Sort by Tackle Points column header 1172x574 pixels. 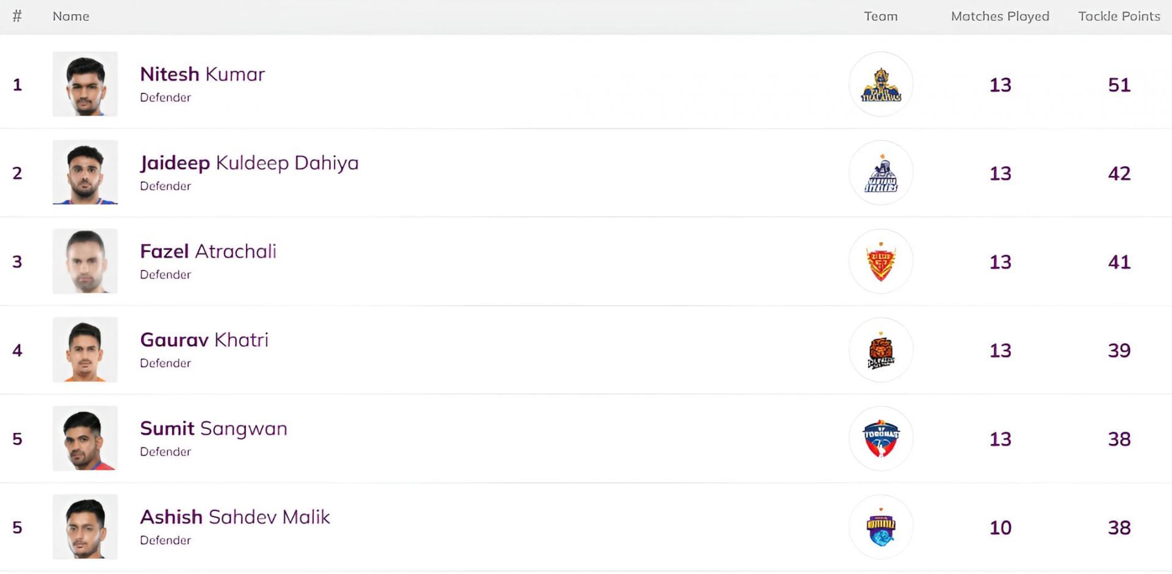coord(1118,16)
